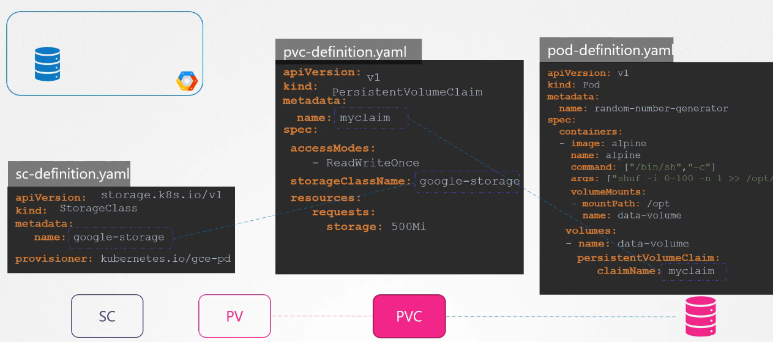Image resolution: width=773 pixels, height=342 pixels.
Task: Click the random-number-generator pod name
Action: point(661,108)
